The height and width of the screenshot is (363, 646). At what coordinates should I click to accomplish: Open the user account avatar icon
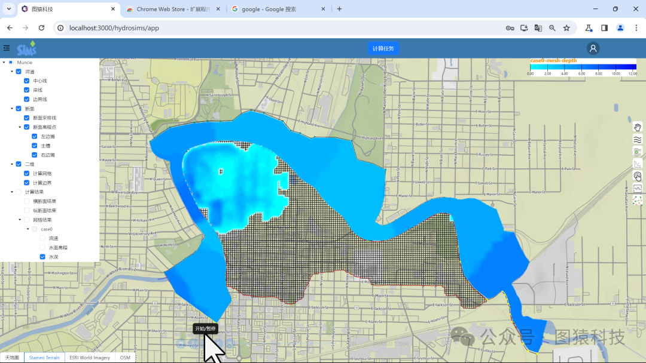click(x=593, y=48)
